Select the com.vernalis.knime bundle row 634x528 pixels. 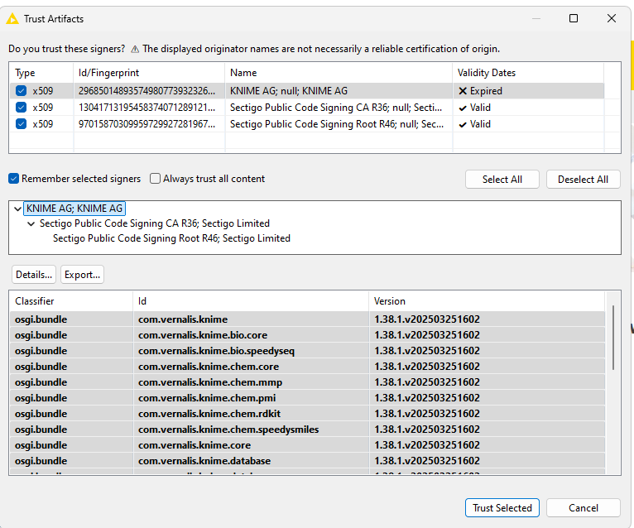pos(307,319)
